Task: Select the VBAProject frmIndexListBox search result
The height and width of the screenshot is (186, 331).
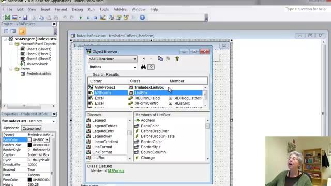Action: coord(145,87)
